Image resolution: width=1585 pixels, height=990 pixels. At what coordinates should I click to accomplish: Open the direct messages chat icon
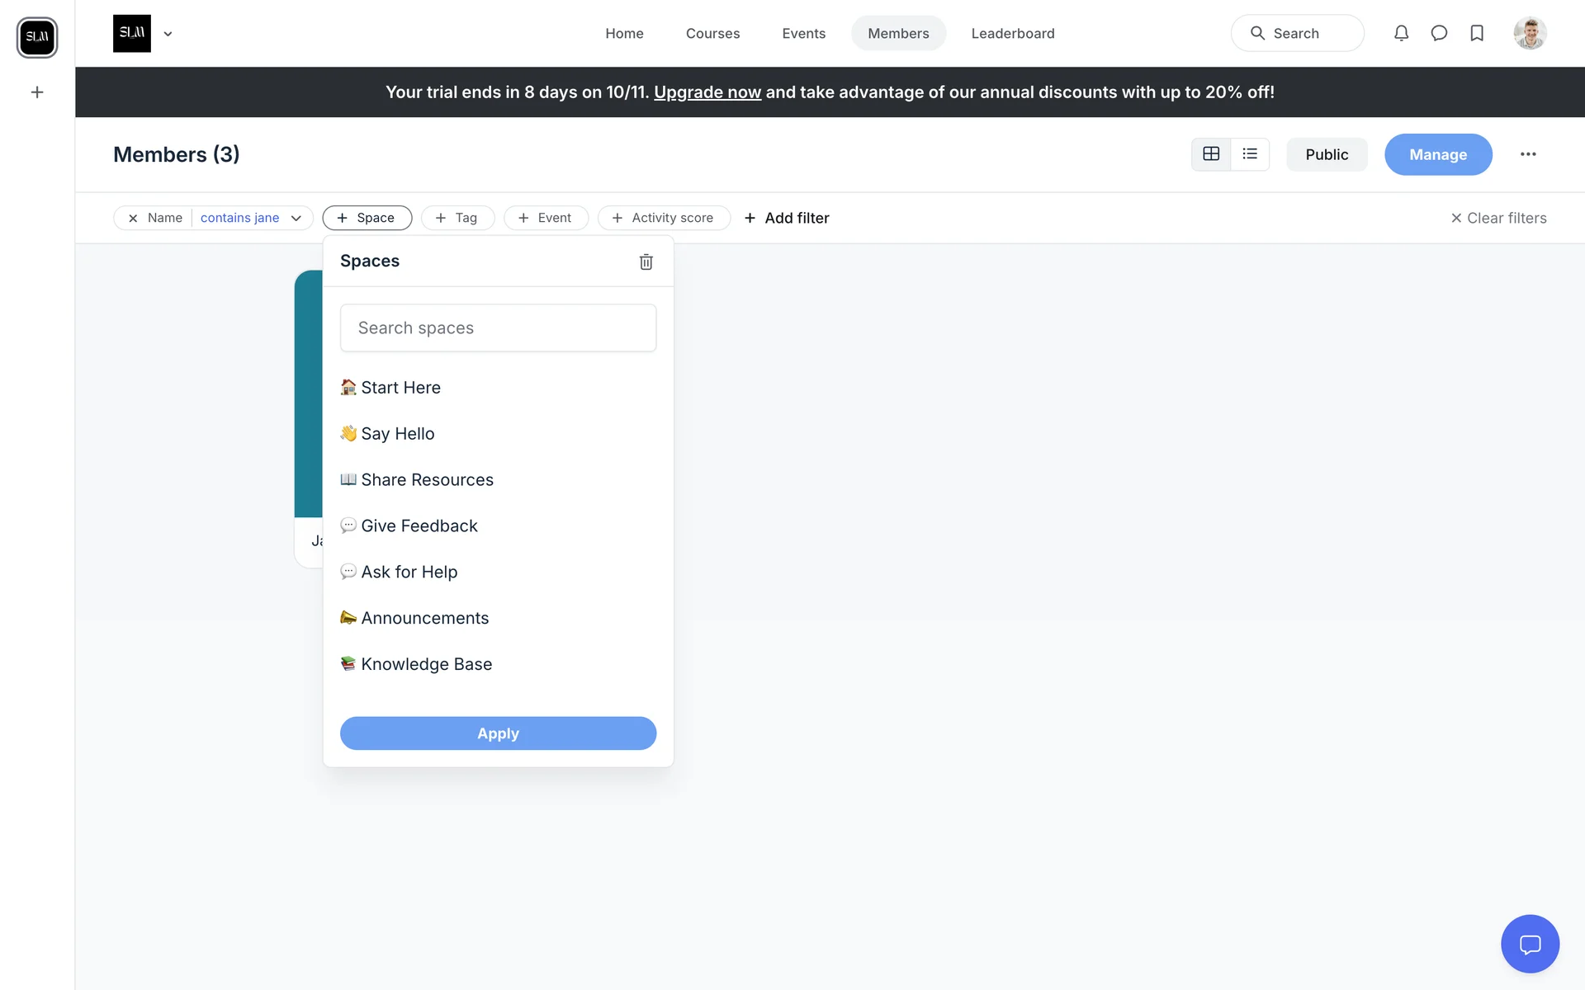pos(1439,33)
